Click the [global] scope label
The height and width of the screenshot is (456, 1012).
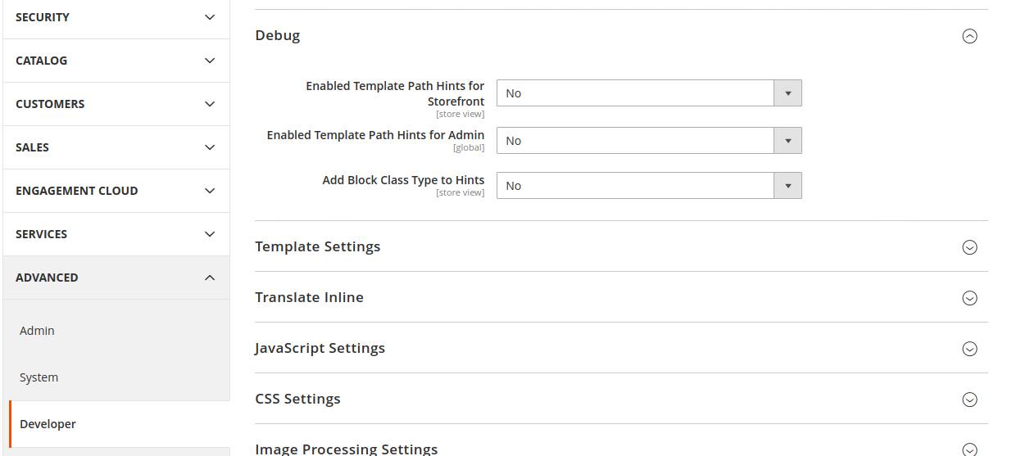[x=469, y=148]
